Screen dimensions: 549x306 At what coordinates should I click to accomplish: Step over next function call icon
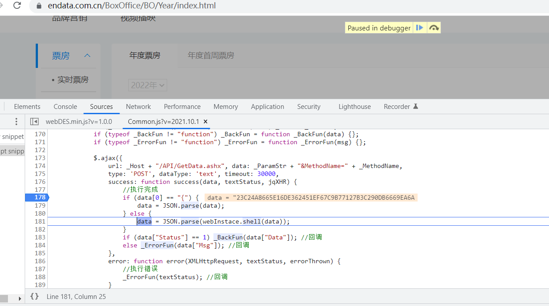tap(434, 28)
